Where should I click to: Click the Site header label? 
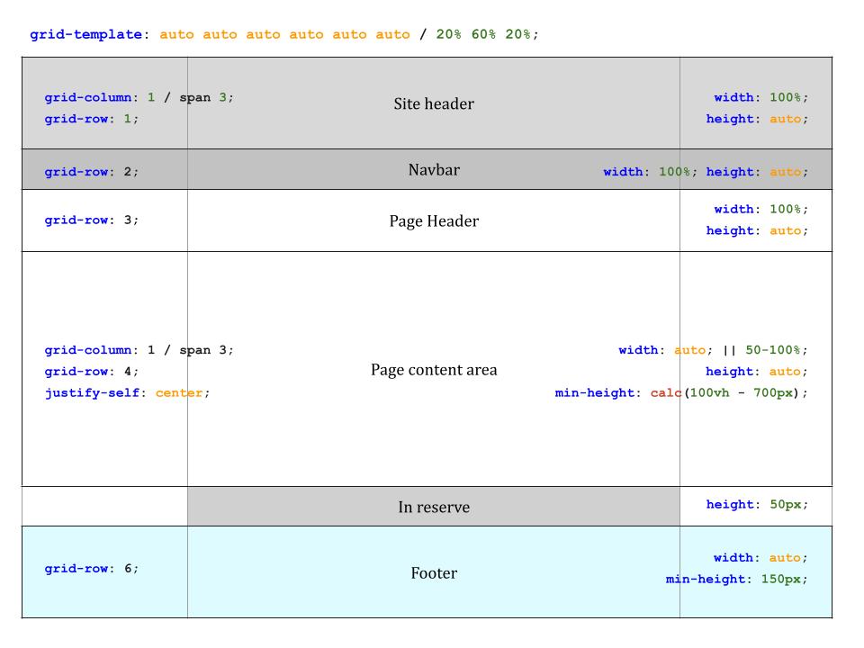[433, 104]
